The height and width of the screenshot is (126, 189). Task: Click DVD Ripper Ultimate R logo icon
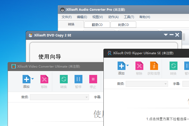(109, 53)
